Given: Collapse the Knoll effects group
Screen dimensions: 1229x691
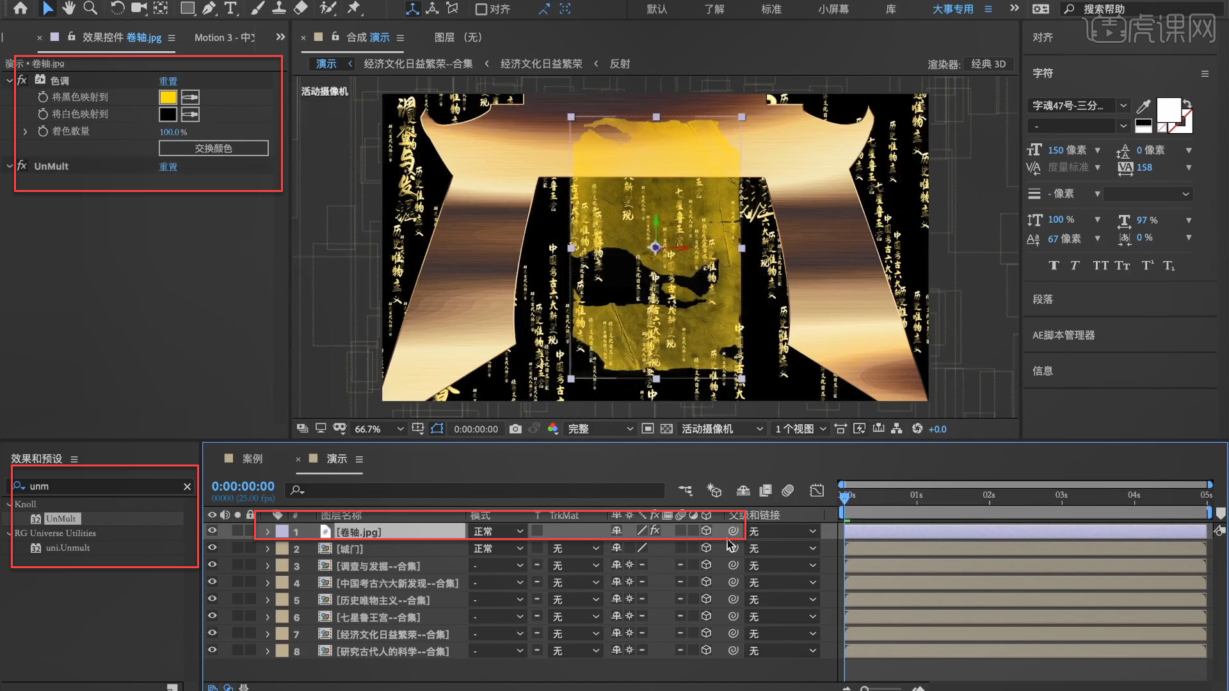Looking at the screenshot, I should (x=9, y=504).
